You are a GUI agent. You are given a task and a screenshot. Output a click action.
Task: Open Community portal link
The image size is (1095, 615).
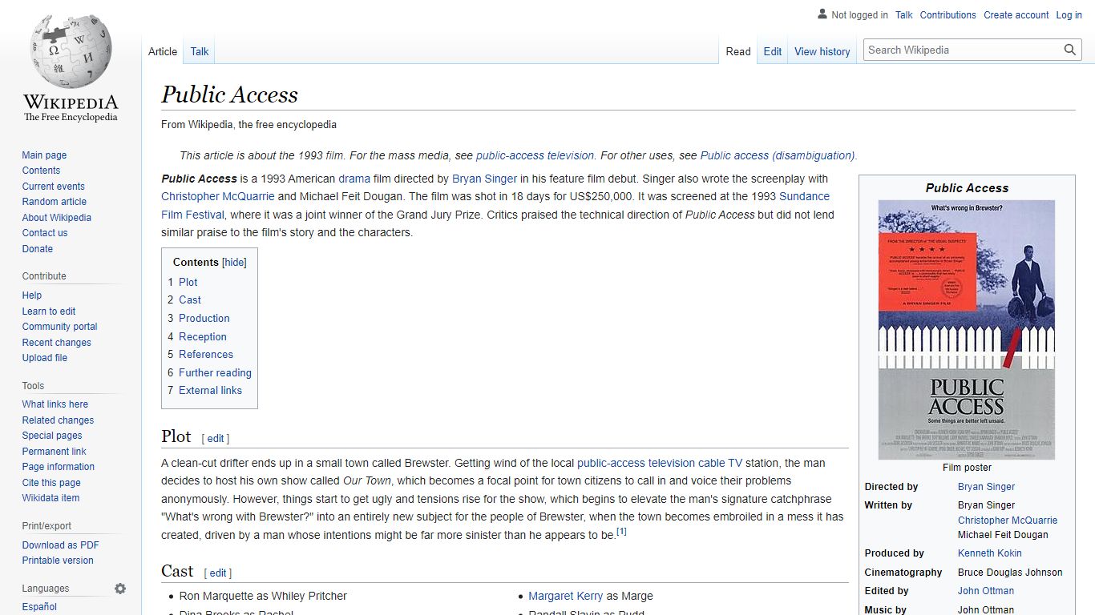59,327
